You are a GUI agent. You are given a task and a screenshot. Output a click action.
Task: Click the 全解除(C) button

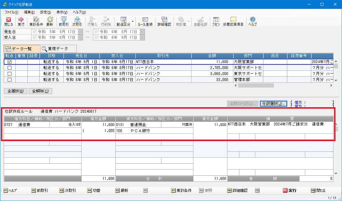coord(40,91)
